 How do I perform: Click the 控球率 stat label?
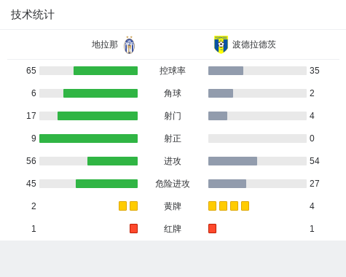click(x=173, y=71)
